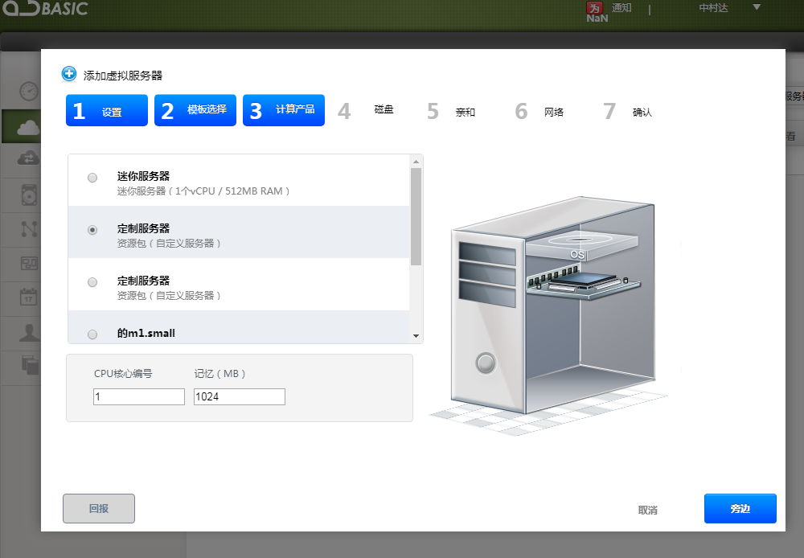The height and width of the screenshot is (558, 804).
Task: Click the blue 旁边 next button
Action: point(740,509)
